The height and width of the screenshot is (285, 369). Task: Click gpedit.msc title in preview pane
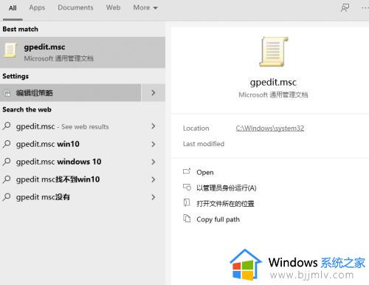click(273, 82)
